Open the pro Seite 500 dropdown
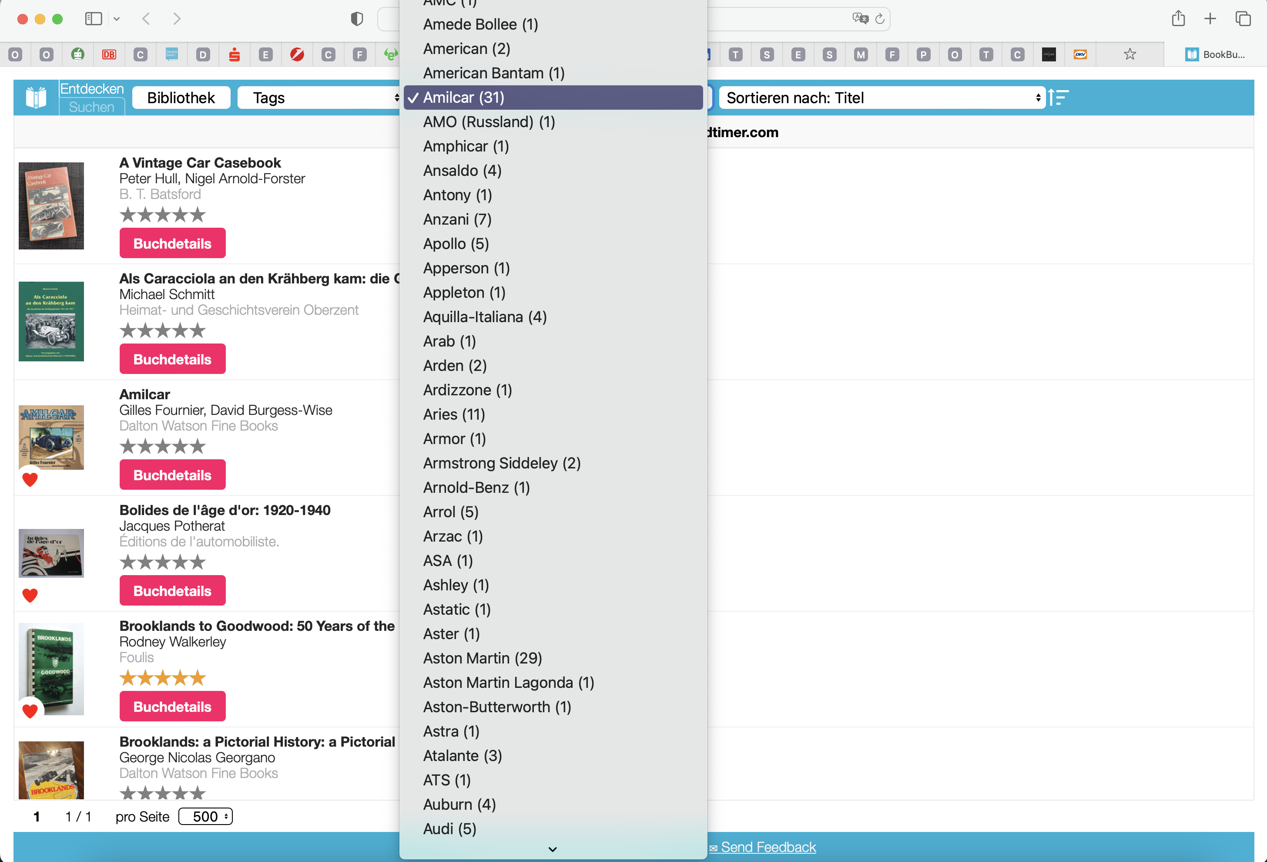Viewport: 1267px width, 862px height. (205, 817)
